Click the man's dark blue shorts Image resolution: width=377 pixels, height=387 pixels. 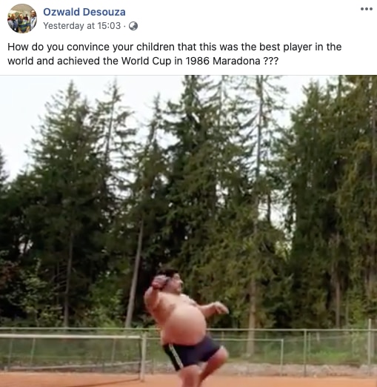coord(192,351)
